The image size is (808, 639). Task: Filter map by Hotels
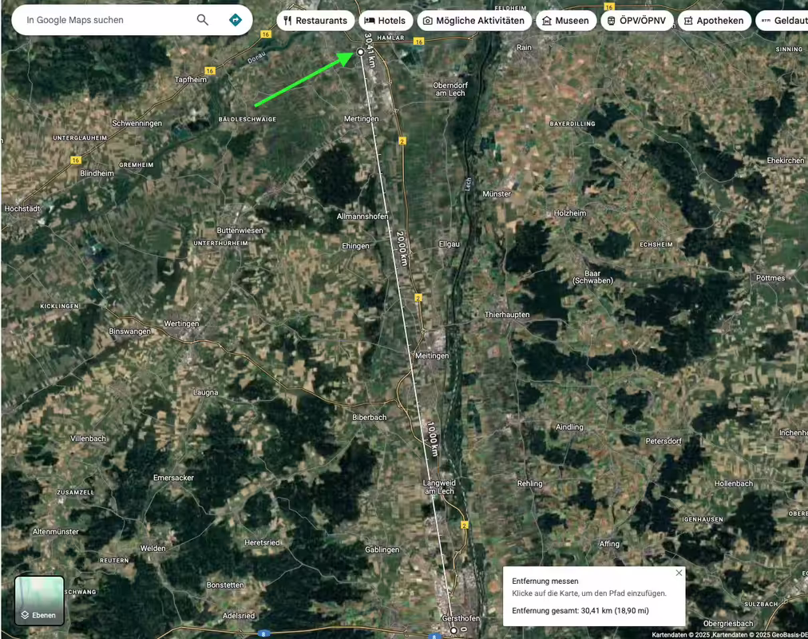coord(386,21)
